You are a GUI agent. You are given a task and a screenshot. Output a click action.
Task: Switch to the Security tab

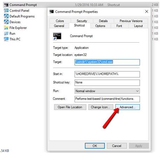[x=82, y=21]
